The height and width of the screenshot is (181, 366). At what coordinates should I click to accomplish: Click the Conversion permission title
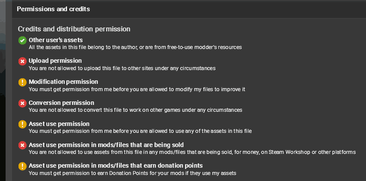pyautogui.click(x=62, y=103)
